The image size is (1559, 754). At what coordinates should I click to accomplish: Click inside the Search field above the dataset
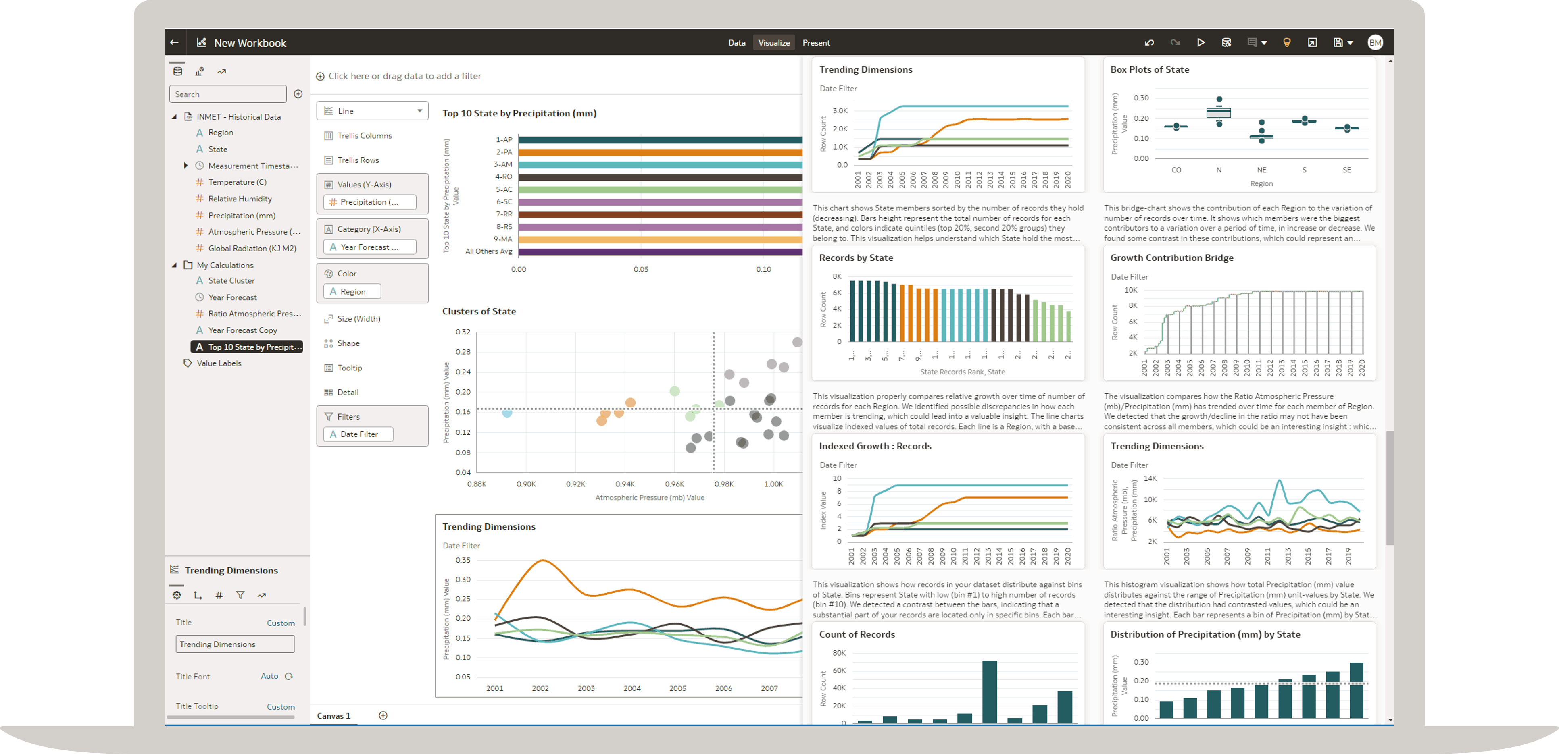click(227, 94)
